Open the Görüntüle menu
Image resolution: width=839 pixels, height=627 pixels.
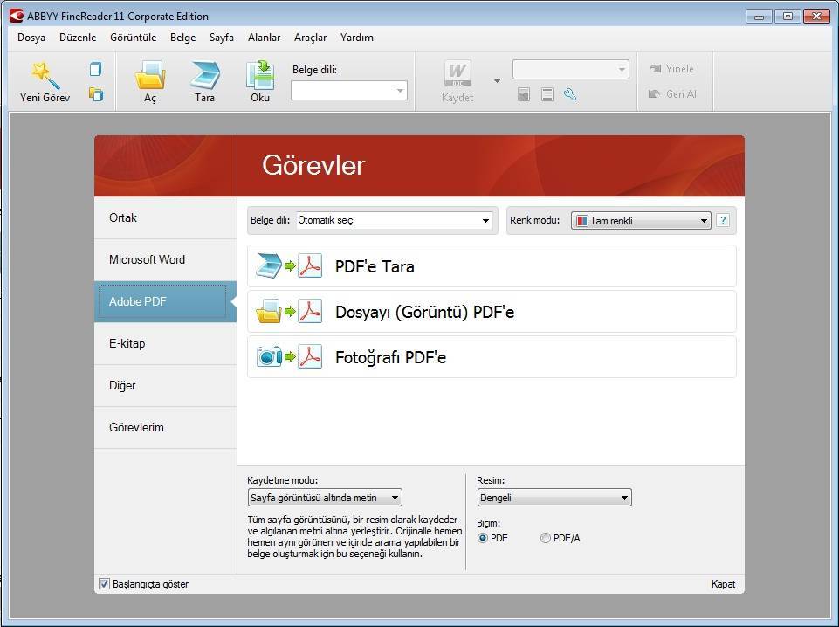coord(134,38)
